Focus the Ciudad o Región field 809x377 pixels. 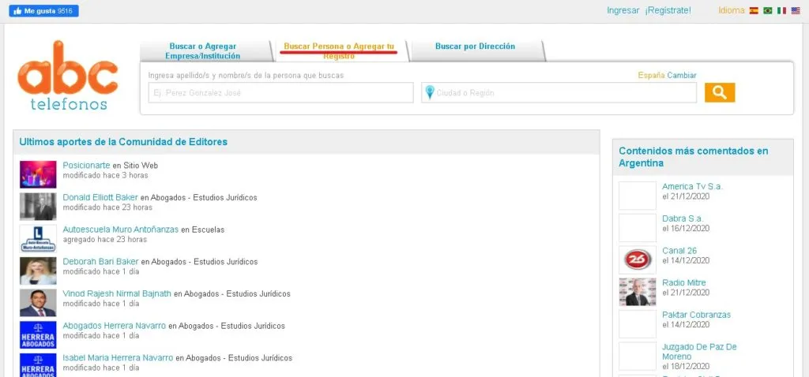pyautogui.click(x=559, y=93)
